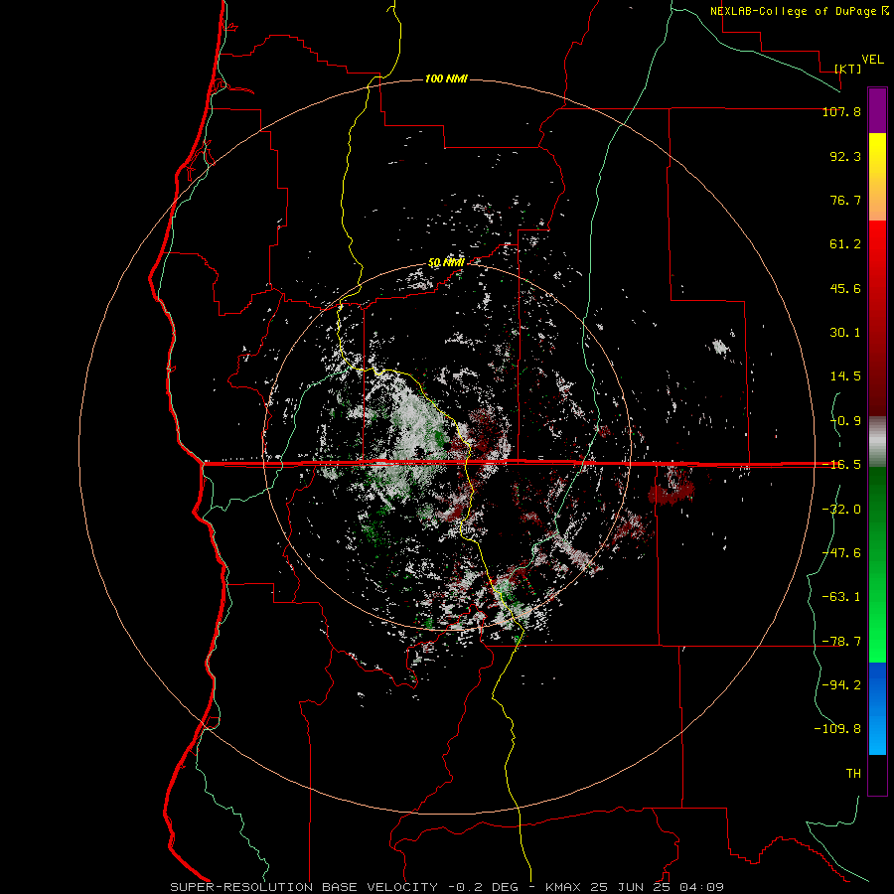
Task: Pick the blue segment of the color bar
Action: pyautogui.click(x=877, y=708)
